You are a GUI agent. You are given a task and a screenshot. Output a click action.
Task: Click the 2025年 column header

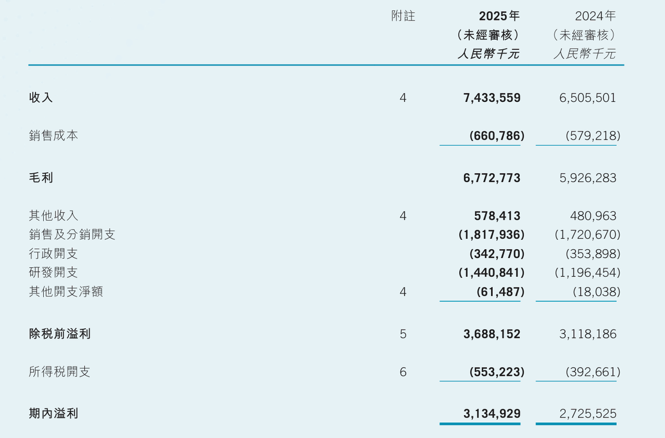point(499,16)
